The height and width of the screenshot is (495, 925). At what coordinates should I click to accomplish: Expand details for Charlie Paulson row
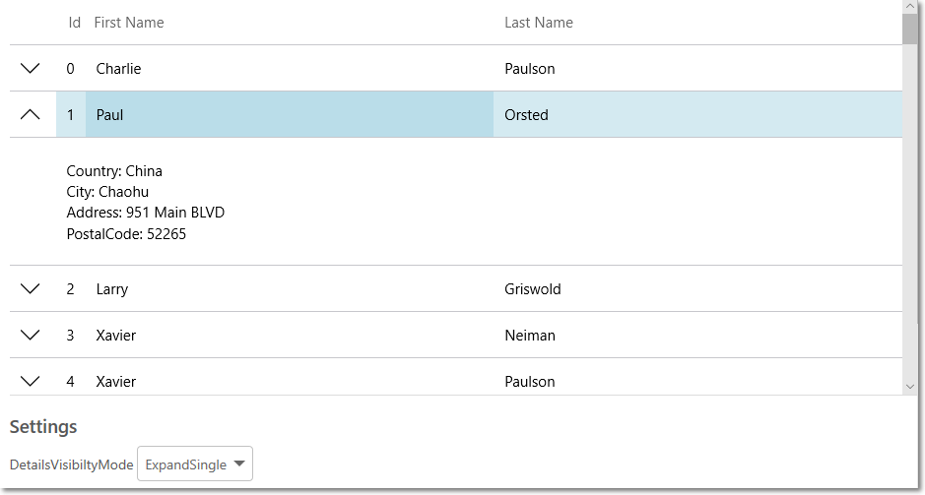[31, 69]
